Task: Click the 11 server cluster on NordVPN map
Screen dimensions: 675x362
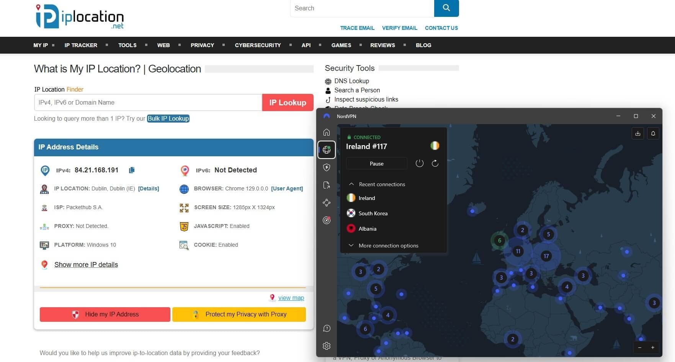Action: [518, 251]
